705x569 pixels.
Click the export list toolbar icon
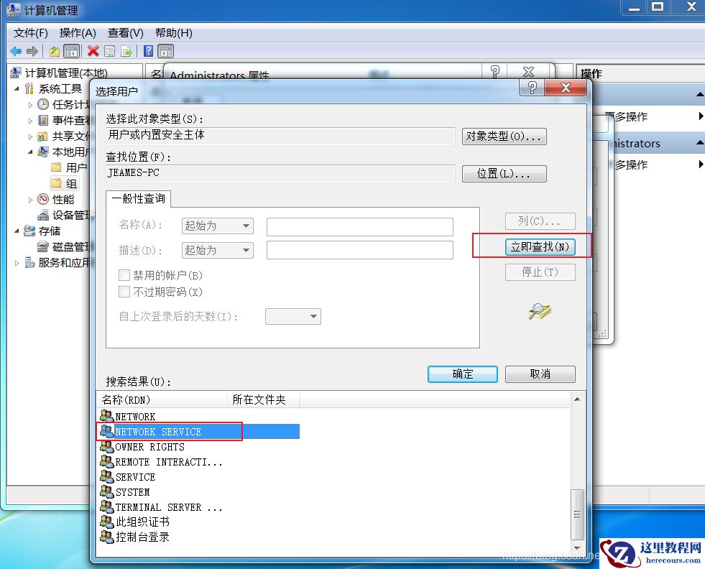tap(126, 51)
